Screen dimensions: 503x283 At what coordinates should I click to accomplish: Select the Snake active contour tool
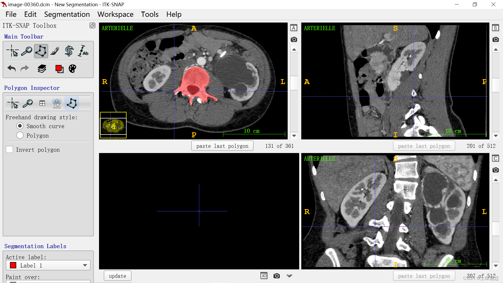[x=69, y=51]
